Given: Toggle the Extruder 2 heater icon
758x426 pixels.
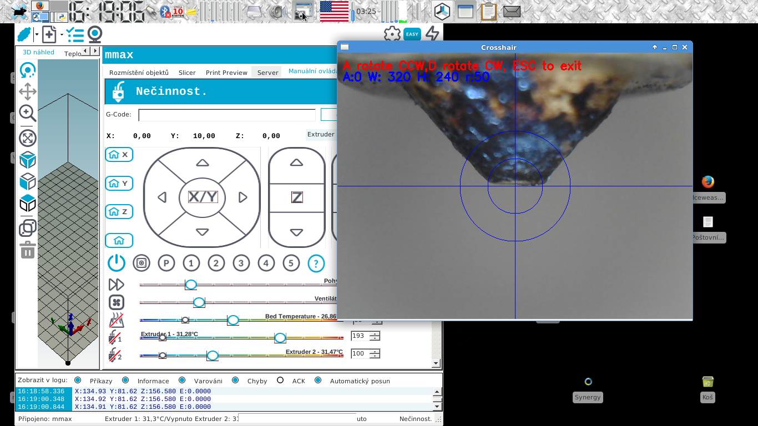Looking at the screenshot, I should tap(115, 354).
